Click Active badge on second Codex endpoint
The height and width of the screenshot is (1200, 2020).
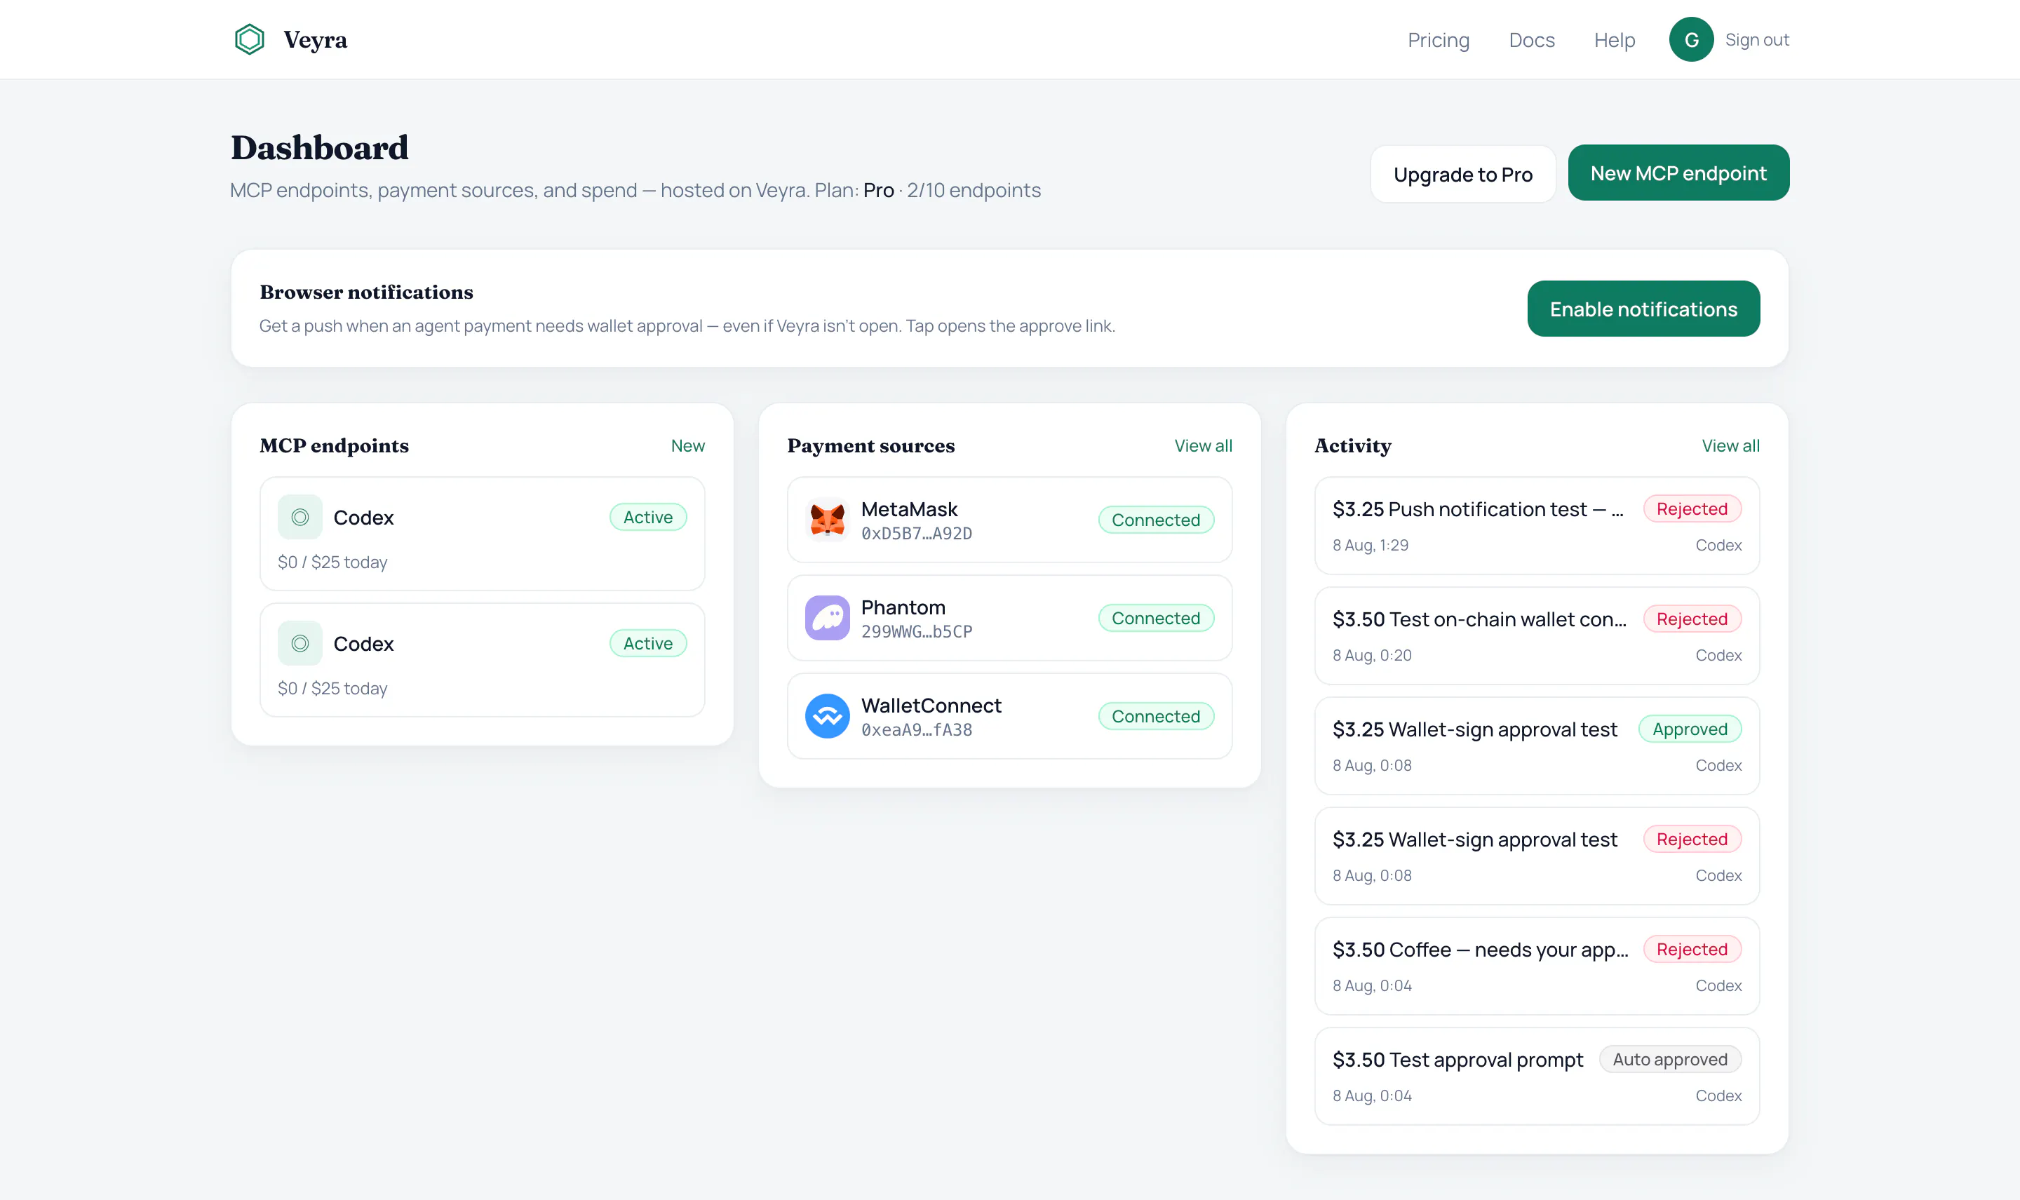pyautogui.click(x=647, y=643)
